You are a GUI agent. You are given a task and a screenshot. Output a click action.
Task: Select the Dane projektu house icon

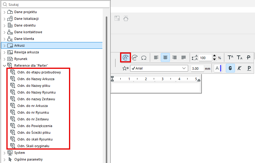click(x=10, y=12)
